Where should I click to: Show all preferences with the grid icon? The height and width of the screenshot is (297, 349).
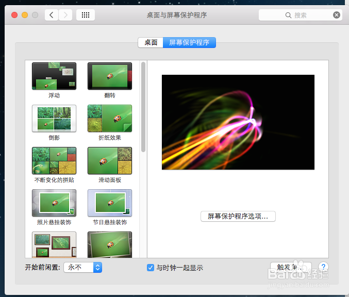[x=86, y=15]
